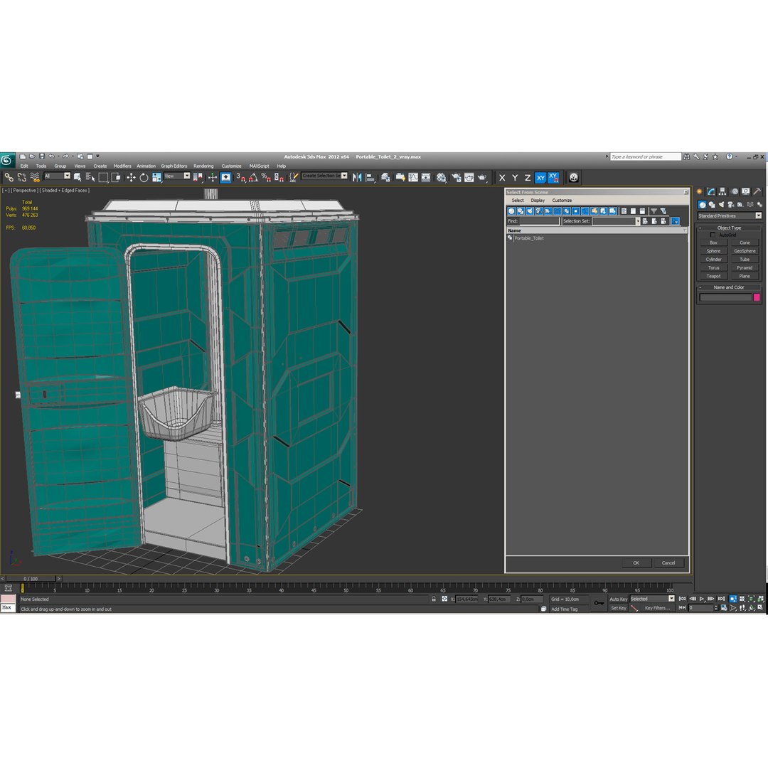
Task: Open Select by Name tool
Action: 90,177
